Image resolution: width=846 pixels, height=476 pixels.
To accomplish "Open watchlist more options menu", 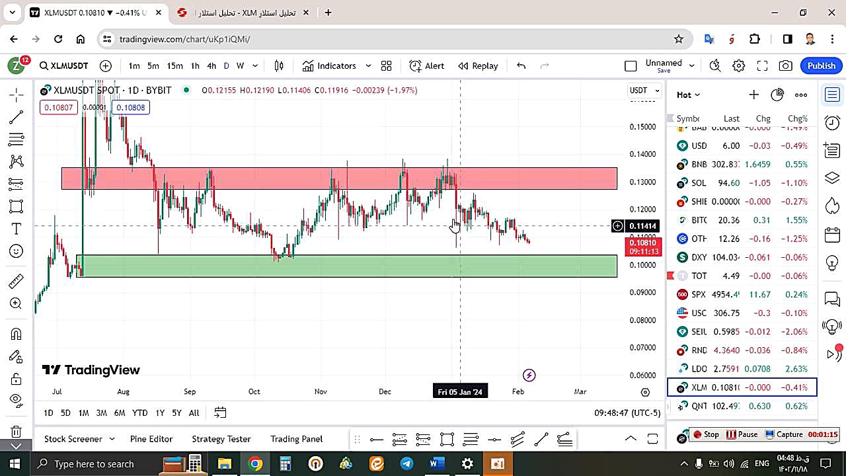I will coord(801,95).
